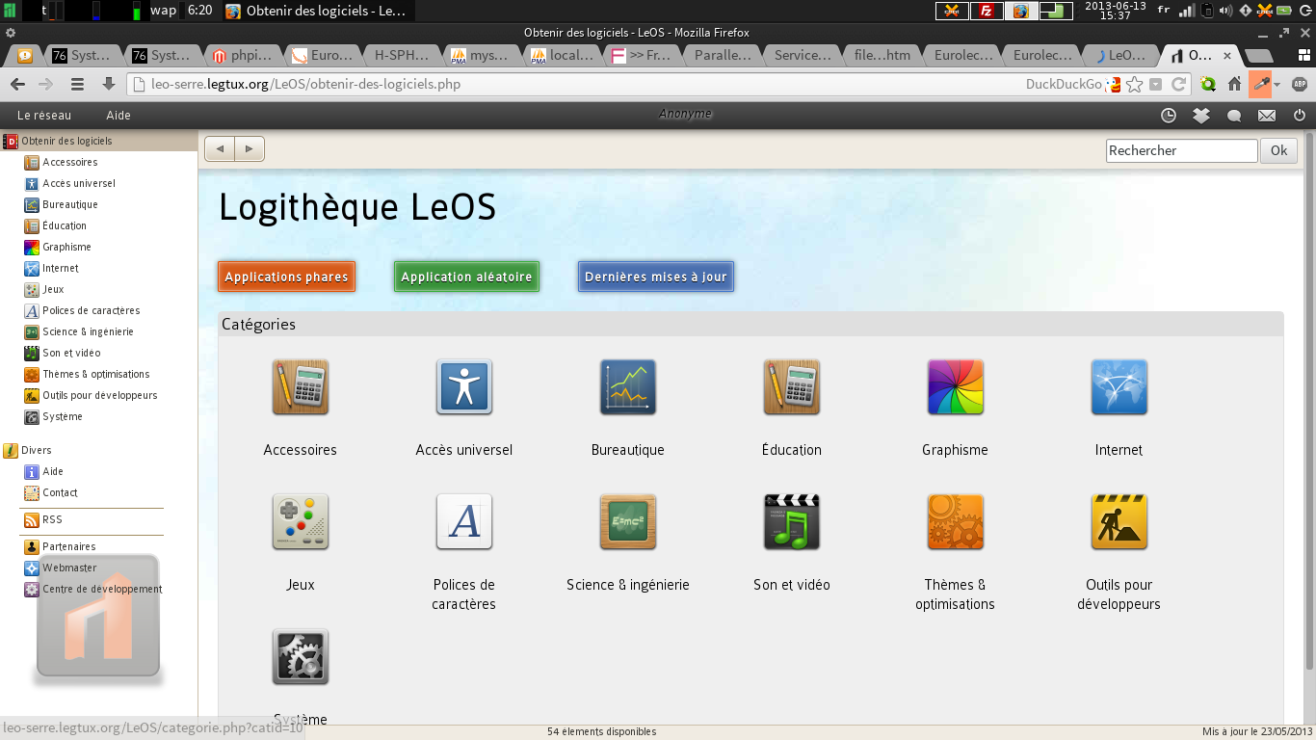
Task: Switch to the LeO… browser tab
Action: [x=1120, y=55]
